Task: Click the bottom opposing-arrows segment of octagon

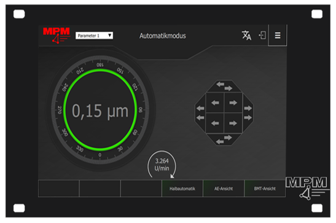Action: [x=224, y=139]
